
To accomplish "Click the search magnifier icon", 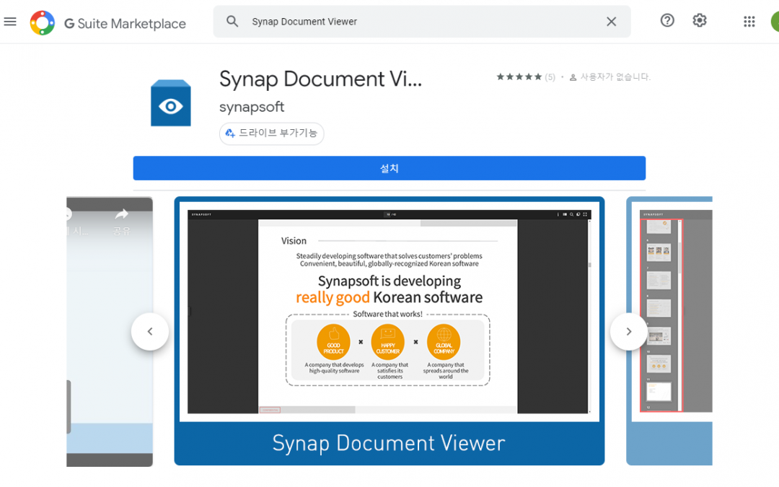I will (x=232, y=22).
